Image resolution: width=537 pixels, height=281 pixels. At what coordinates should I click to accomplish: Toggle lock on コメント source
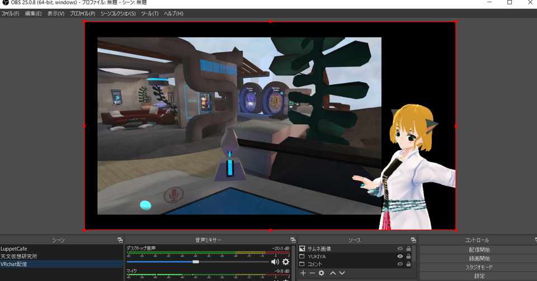[x=408, y=264]
